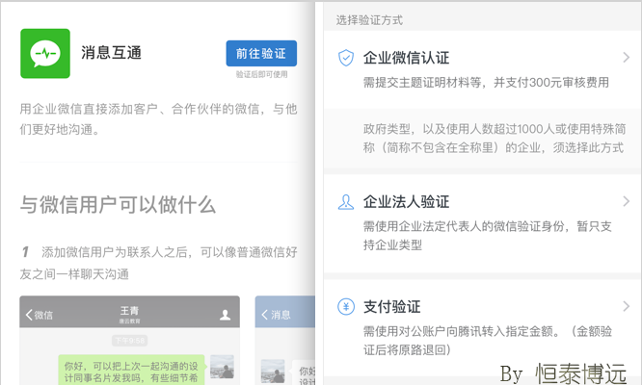Click the description starting 用企业微信直接添加客户
The image size is (642, 385).
158,119
